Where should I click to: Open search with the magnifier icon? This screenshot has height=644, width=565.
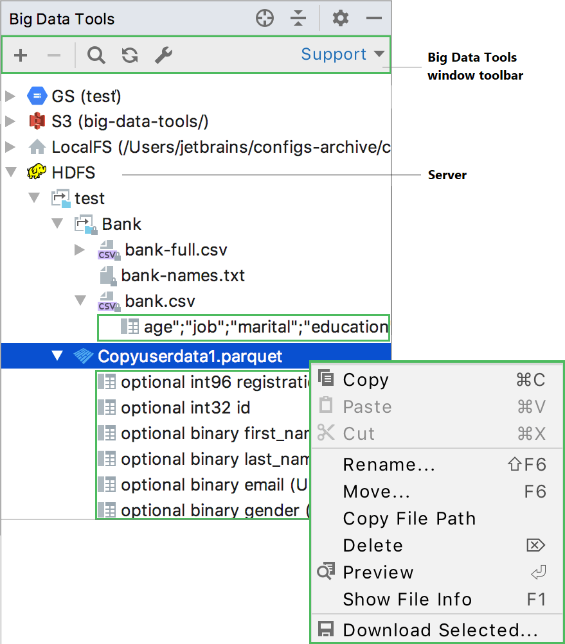pos(96,55)
